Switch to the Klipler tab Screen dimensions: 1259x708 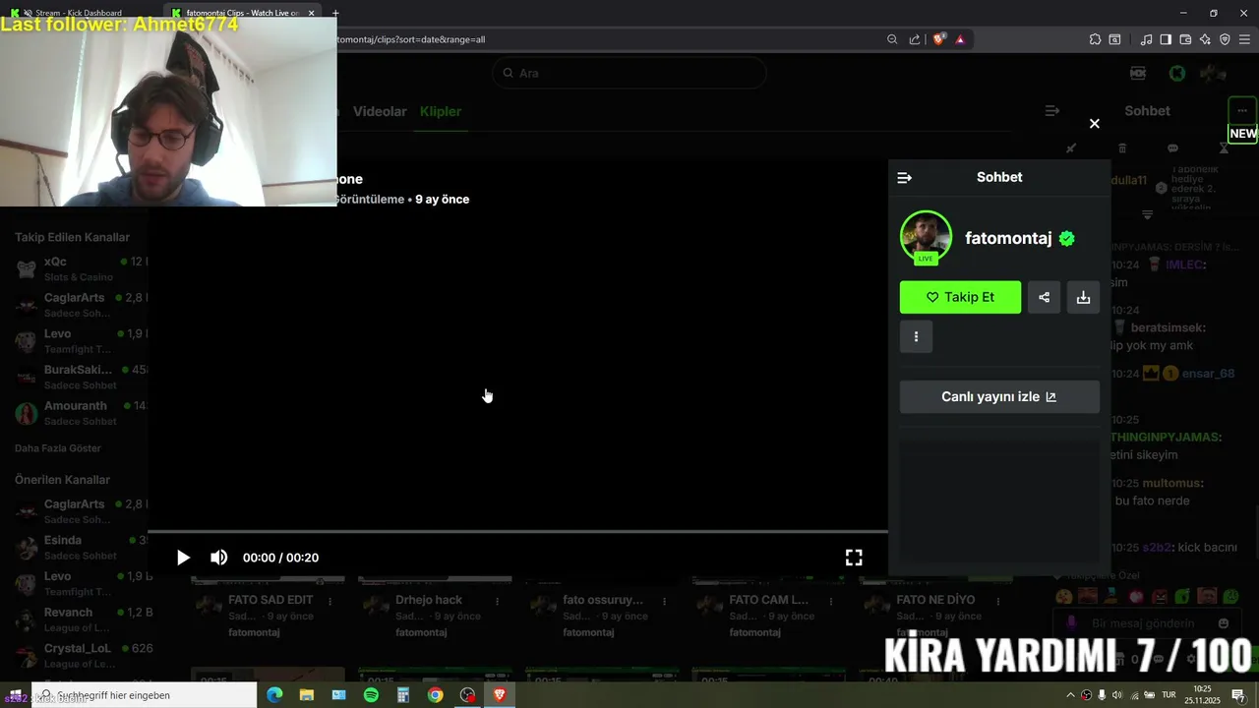(441, 111)
